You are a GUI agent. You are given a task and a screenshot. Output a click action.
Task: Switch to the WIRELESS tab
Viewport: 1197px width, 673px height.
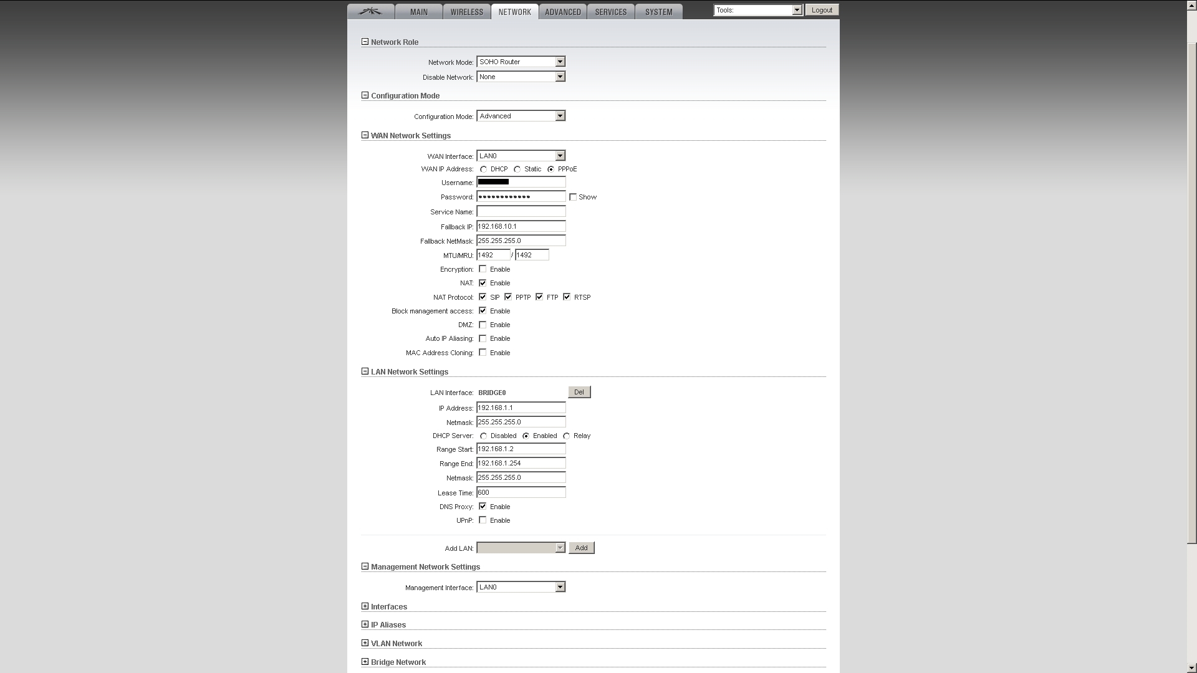click(x=466, y=12)
